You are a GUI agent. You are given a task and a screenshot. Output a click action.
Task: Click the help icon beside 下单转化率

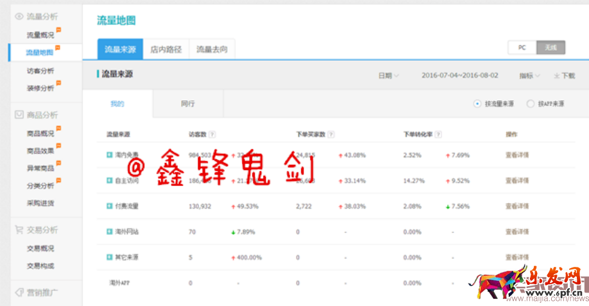pyautogui.click(x=438, y=135)
